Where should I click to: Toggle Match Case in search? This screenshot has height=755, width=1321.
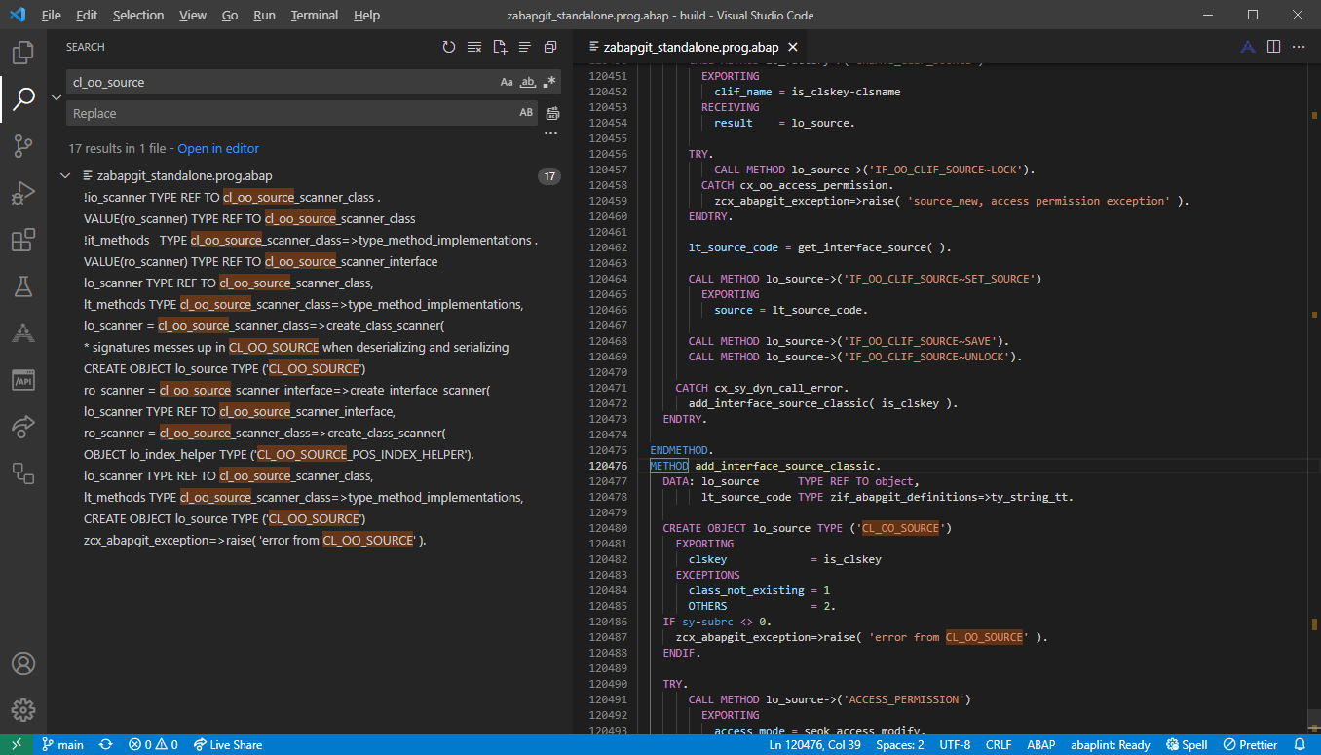[506, 82]
